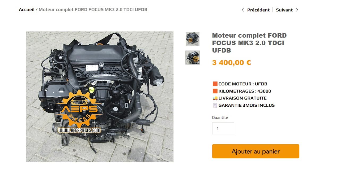Click the right chevron beside Suivant
This screenshot has width=340, height=191.
[297, 10]
